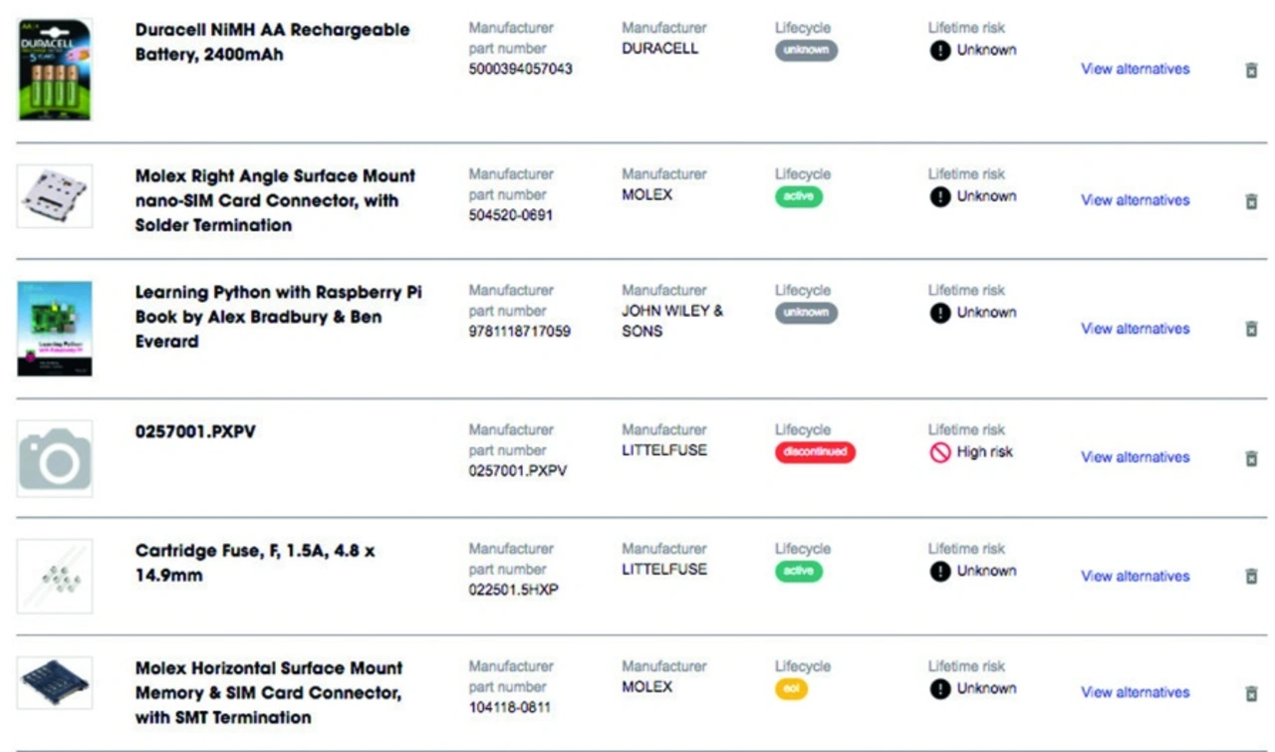Click Duracell row's Unknown risk warning icon
Screen dimensions: 1275x752
pos(940,50)
